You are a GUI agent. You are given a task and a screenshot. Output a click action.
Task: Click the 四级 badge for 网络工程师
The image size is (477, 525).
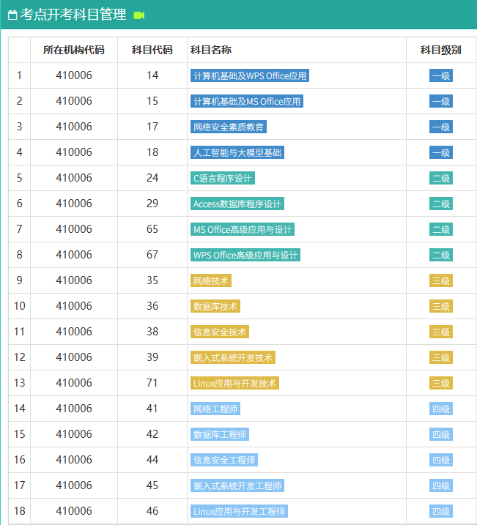(440, 409)
